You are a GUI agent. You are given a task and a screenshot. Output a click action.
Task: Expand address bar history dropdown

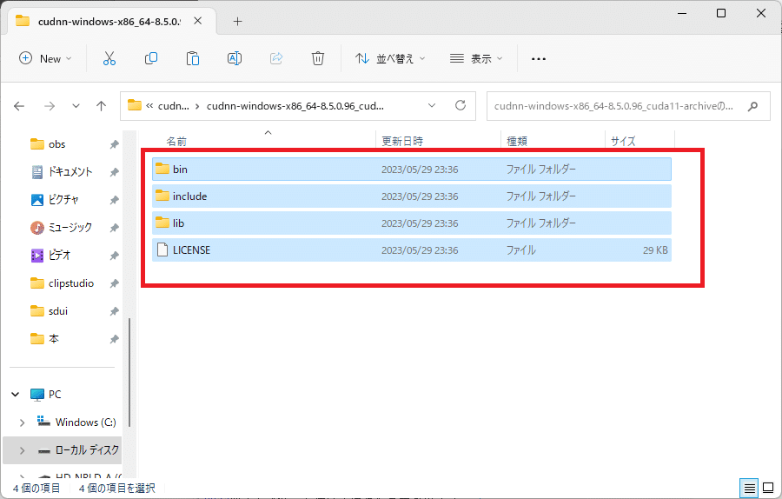coord(432,105)
